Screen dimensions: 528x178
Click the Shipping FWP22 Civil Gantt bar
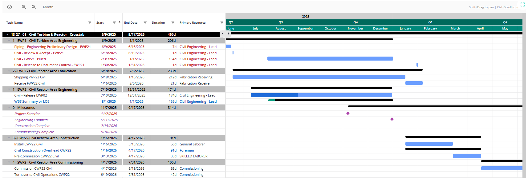click(x=319, y=77)
